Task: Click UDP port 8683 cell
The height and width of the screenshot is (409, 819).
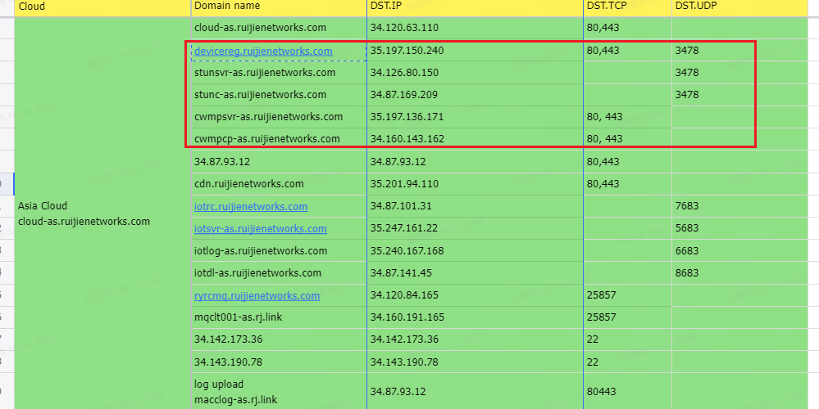Action: tap(739, 273)
